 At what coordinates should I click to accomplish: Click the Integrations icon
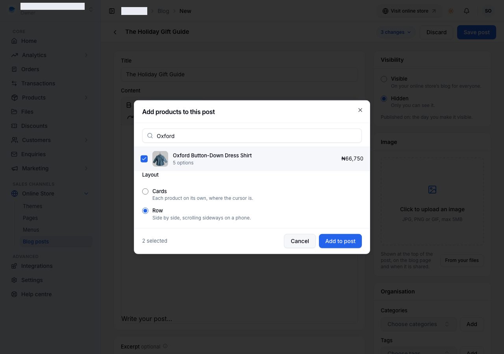pos(15,266)
